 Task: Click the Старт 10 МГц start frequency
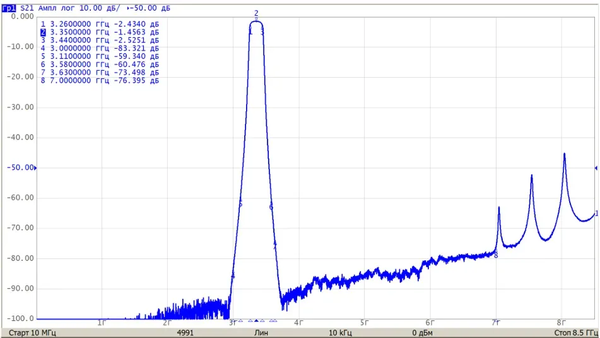pos(32,333)
